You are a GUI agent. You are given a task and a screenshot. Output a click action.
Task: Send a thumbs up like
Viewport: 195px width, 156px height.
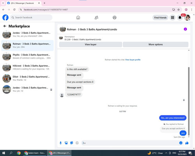[x=187, y=143]
